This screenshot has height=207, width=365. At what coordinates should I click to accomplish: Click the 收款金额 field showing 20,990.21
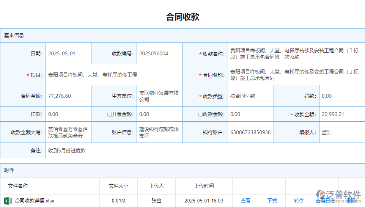pyautogui.click(x=341, y=114)
